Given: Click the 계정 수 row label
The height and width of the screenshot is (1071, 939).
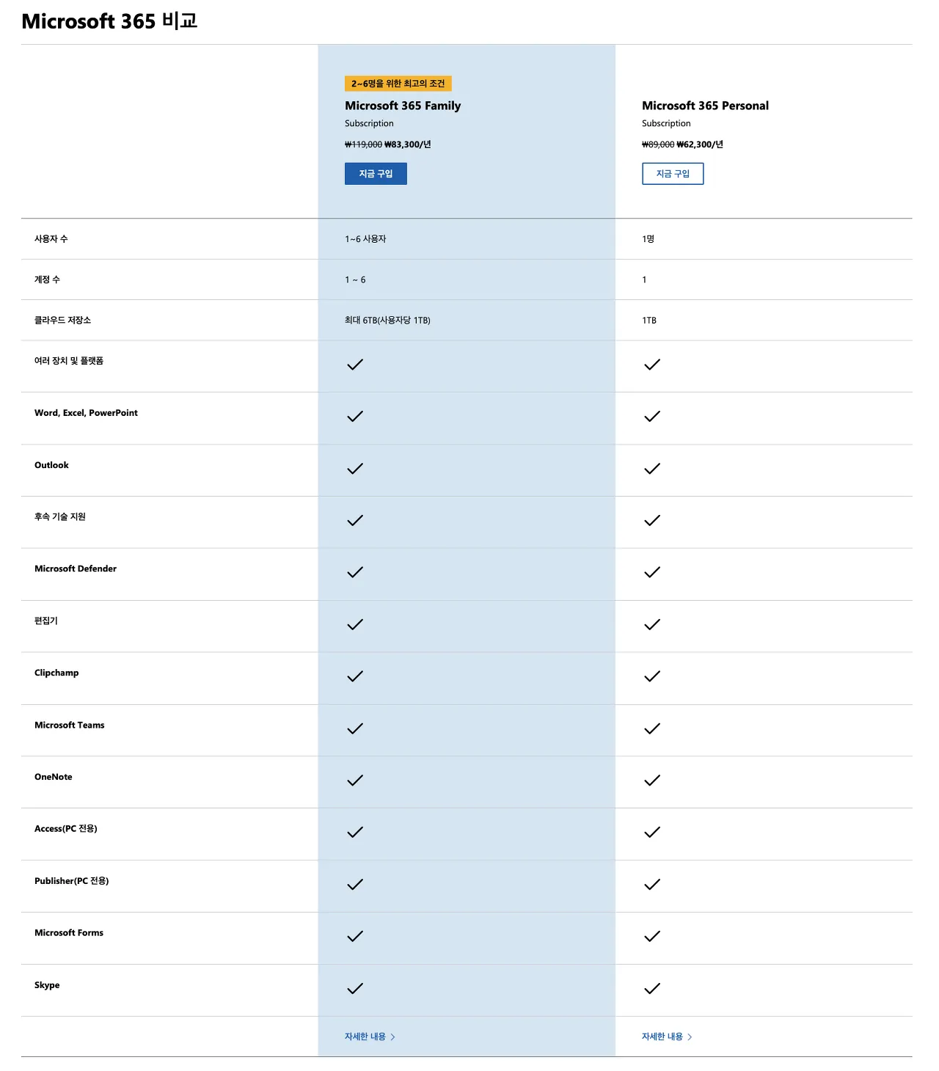Looking at the screenshot, I should pos(47,279).
